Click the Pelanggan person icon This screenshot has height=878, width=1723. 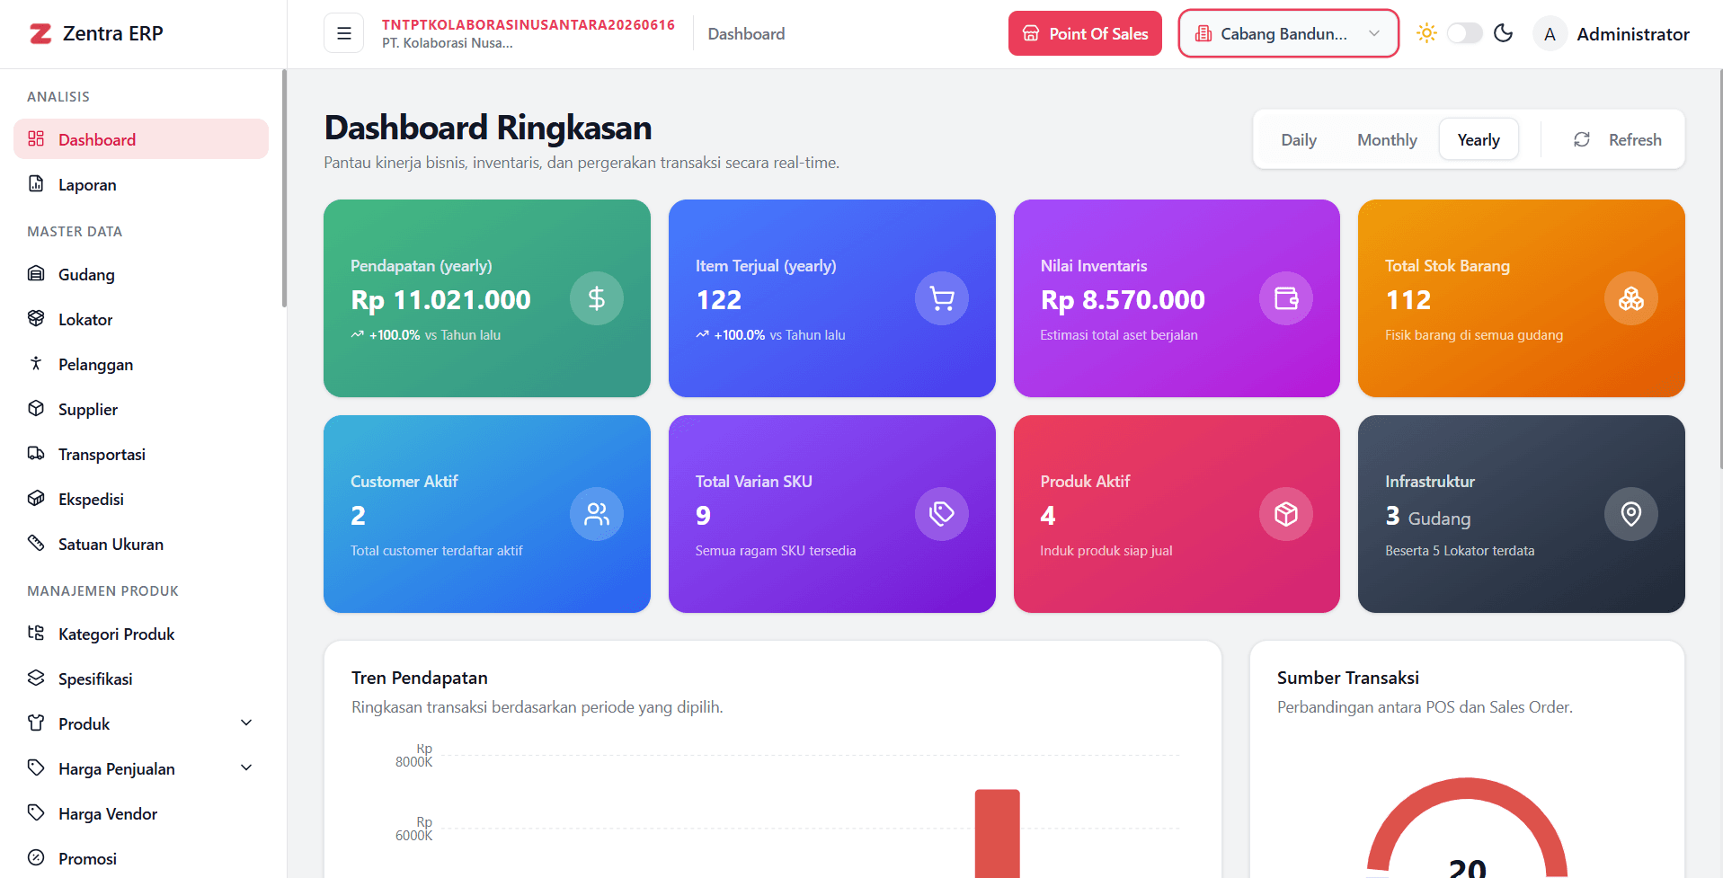click(36, 364)
